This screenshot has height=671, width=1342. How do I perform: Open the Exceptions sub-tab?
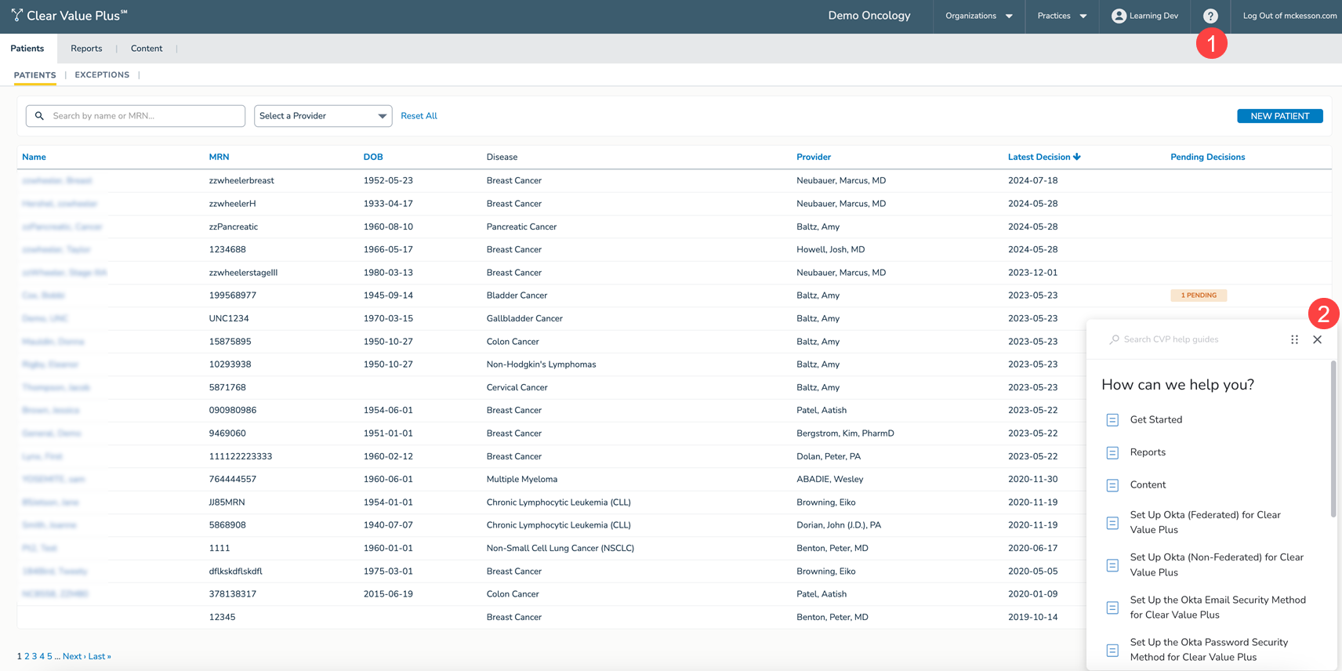(102, 75)
